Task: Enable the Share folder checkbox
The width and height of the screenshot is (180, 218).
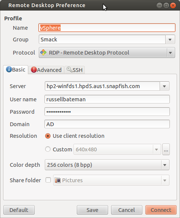Action: [x=48, y=180]
